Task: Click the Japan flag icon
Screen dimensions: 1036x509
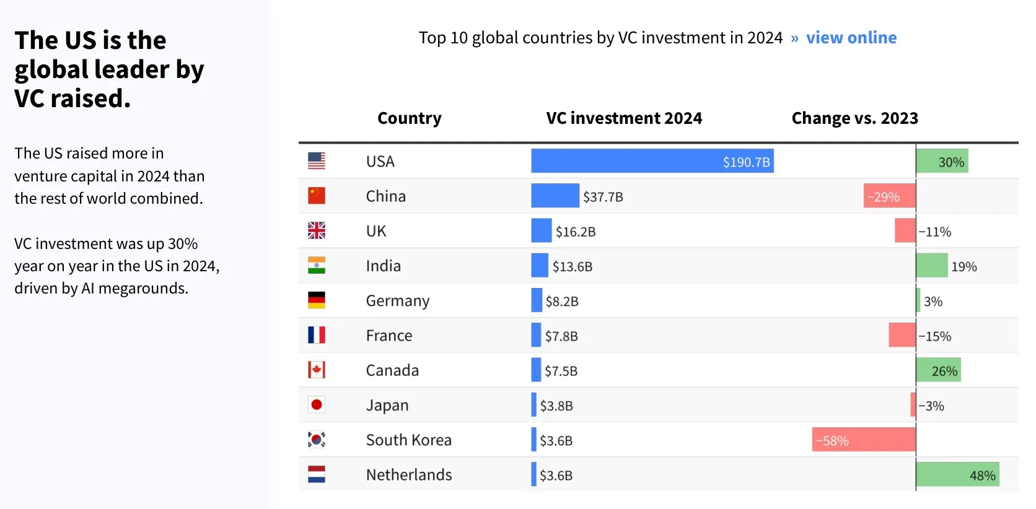Action: pyautogui.click(x=317, y=405)
